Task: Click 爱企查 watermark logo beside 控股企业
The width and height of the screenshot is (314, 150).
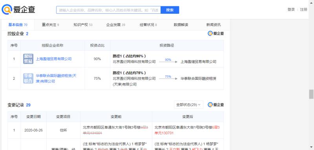Action: [x=215, y=34]
